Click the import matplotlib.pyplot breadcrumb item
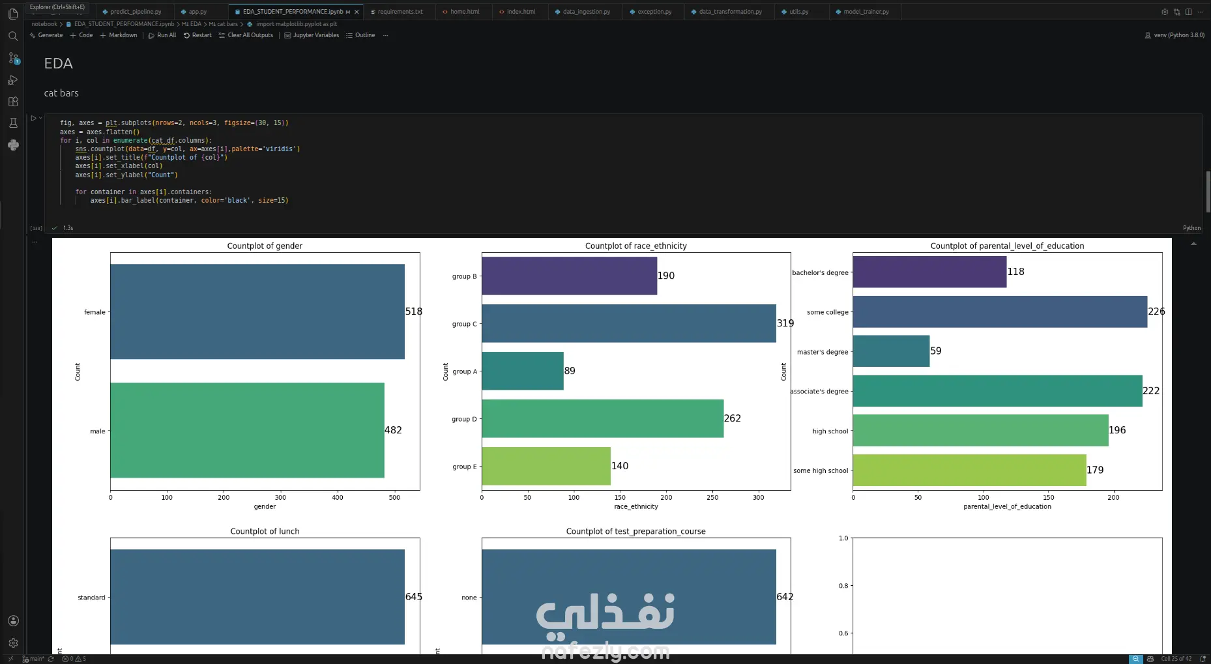Viewport: 1211px width, 664px height. coord(292,24)
